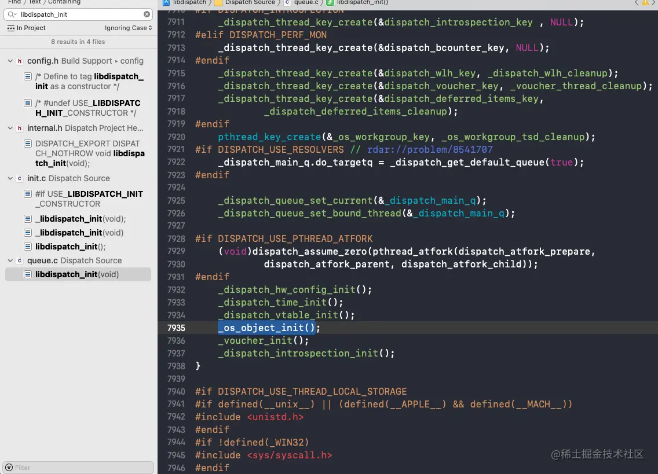Change the In Project search scope
The height and width of the screenshot is (474, 658).
27,28
